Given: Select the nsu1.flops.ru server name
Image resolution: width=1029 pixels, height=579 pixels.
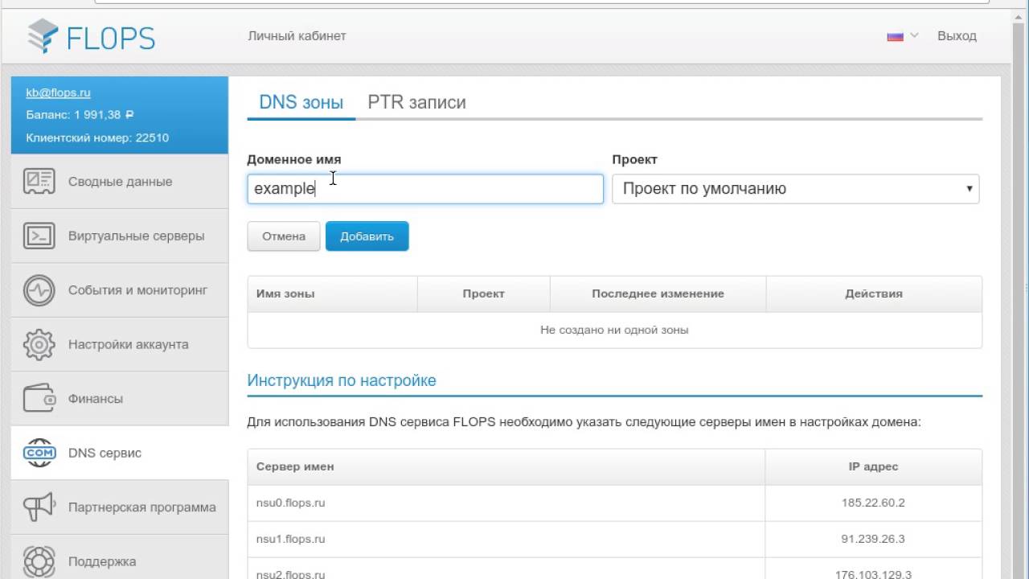Looking at the screenshot, I should coord(291,539).
